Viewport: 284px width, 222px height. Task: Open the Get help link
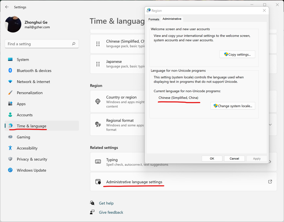pyautogui.click(x=106, y=203)
